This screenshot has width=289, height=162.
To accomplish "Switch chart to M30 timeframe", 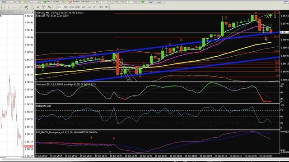I will tap(77, 7).
